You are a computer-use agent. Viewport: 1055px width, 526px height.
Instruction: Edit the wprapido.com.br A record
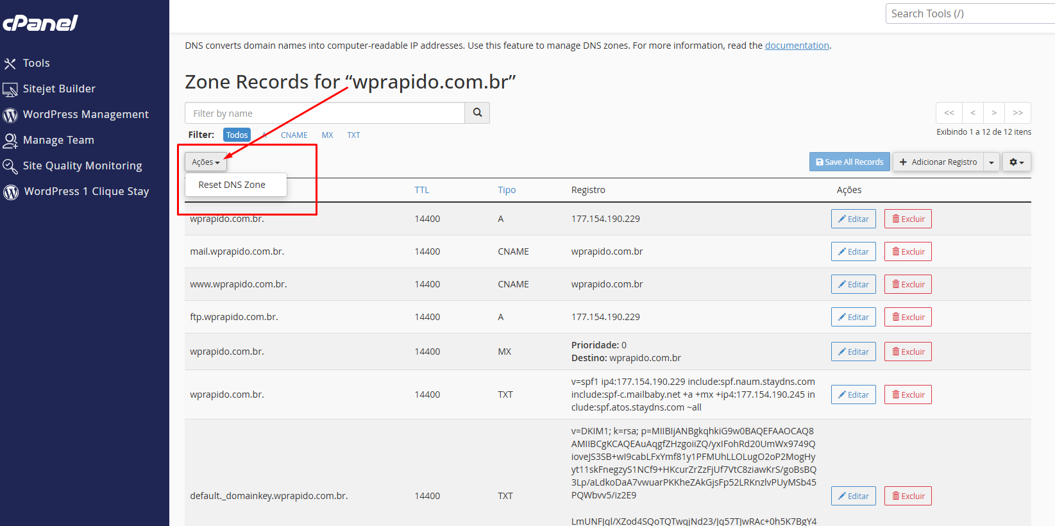pyautogui.click(x=853, y=219)
